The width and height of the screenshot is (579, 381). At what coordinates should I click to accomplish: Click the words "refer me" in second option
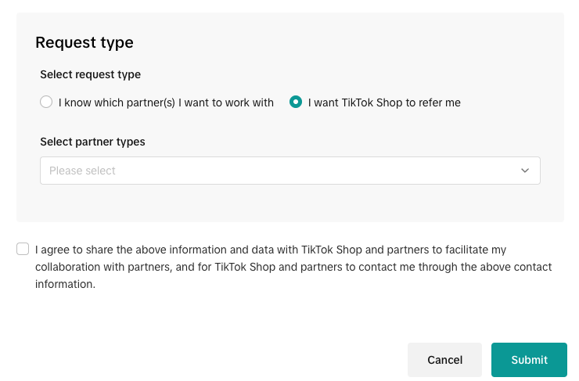pyautogui.click(x=439, y=102)
